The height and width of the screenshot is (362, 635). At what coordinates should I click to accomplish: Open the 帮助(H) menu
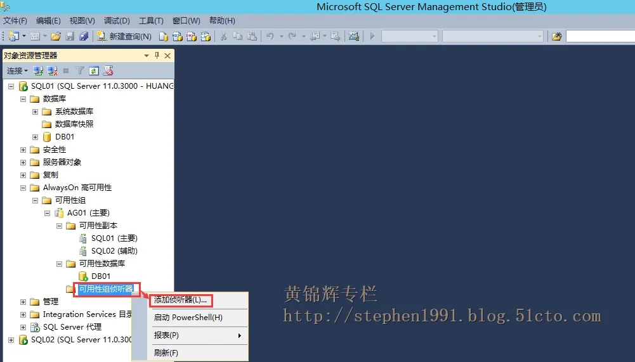point(222,21)
